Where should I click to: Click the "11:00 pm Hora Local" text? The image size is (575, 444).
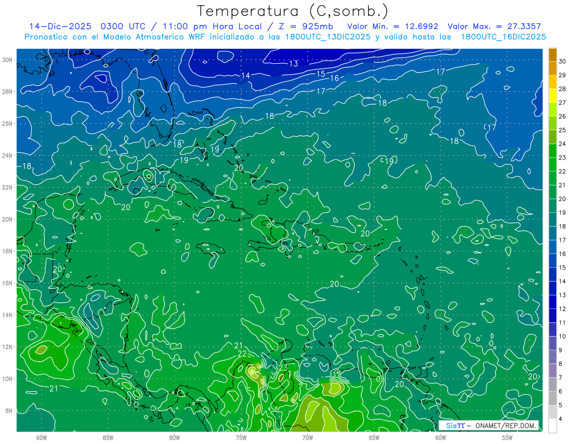pyautogui.click(x=211, y=26)
